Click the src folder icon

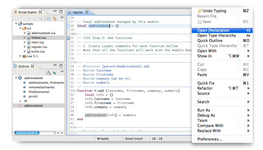point(24,28)
